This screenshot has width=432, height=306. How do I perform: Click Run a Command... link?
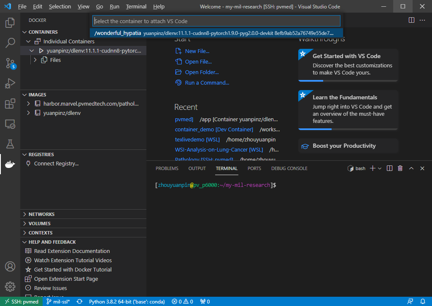(x=207, y=83)
